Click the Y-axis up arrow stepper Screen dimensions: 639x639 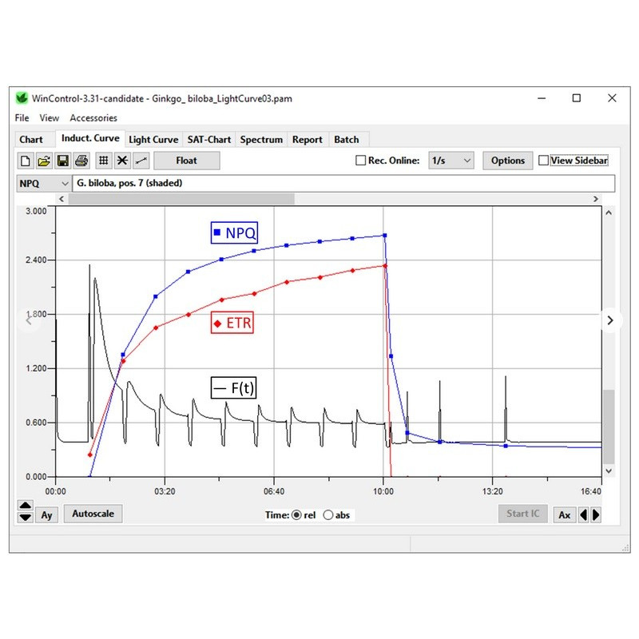[x=25, y=506]
